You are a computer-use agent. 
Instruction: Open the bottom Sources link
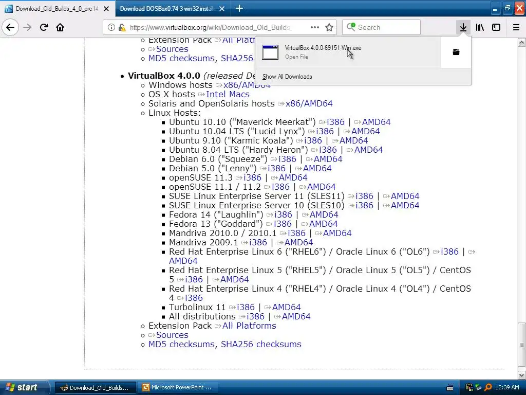(x=172, y=335)
